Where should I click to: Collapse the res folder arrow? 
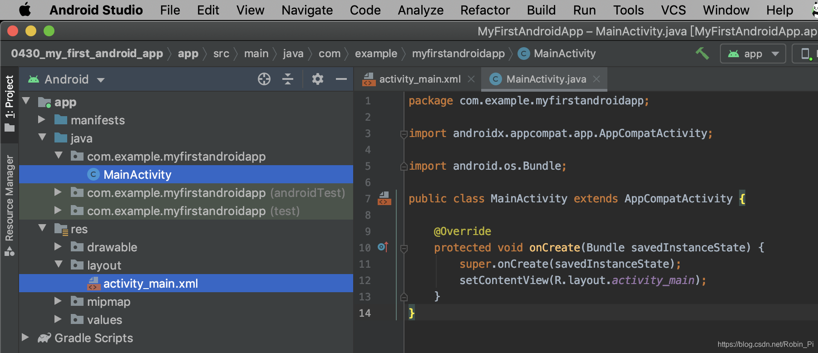point(43,228)
